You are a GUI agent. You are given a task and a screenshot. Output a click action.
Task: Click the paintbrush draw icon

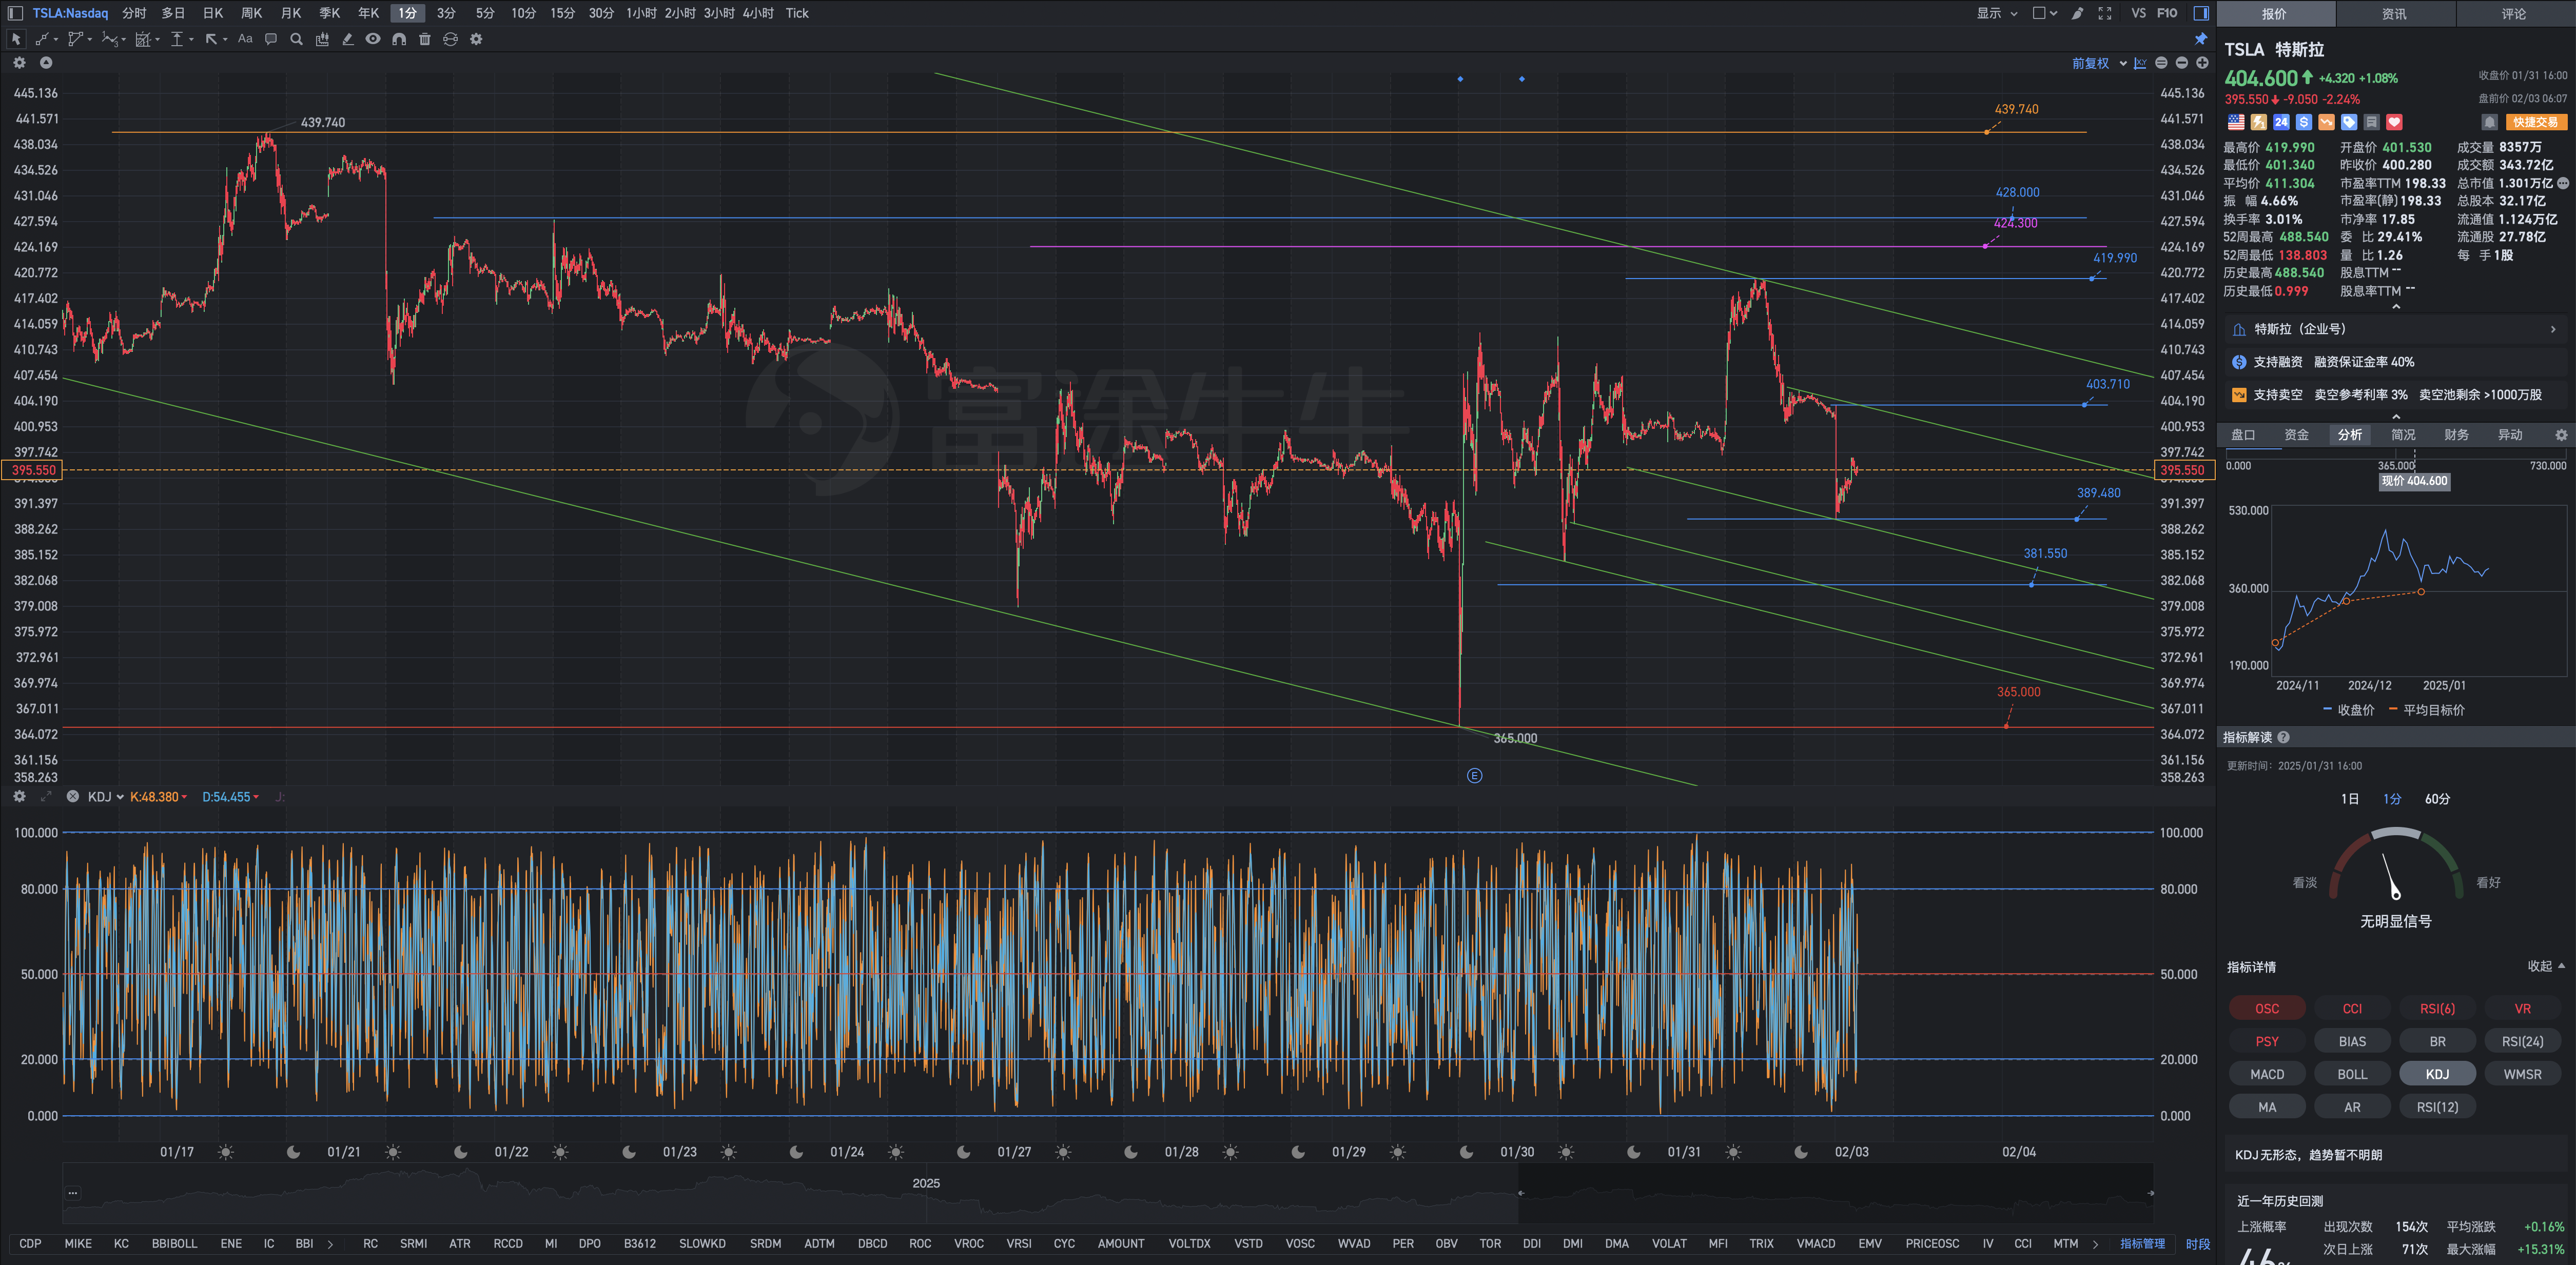coord(2077,13)
